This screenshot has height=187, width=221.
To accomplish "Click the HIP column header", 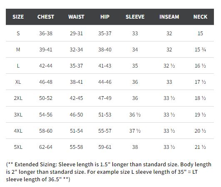I will pos(105,17).
